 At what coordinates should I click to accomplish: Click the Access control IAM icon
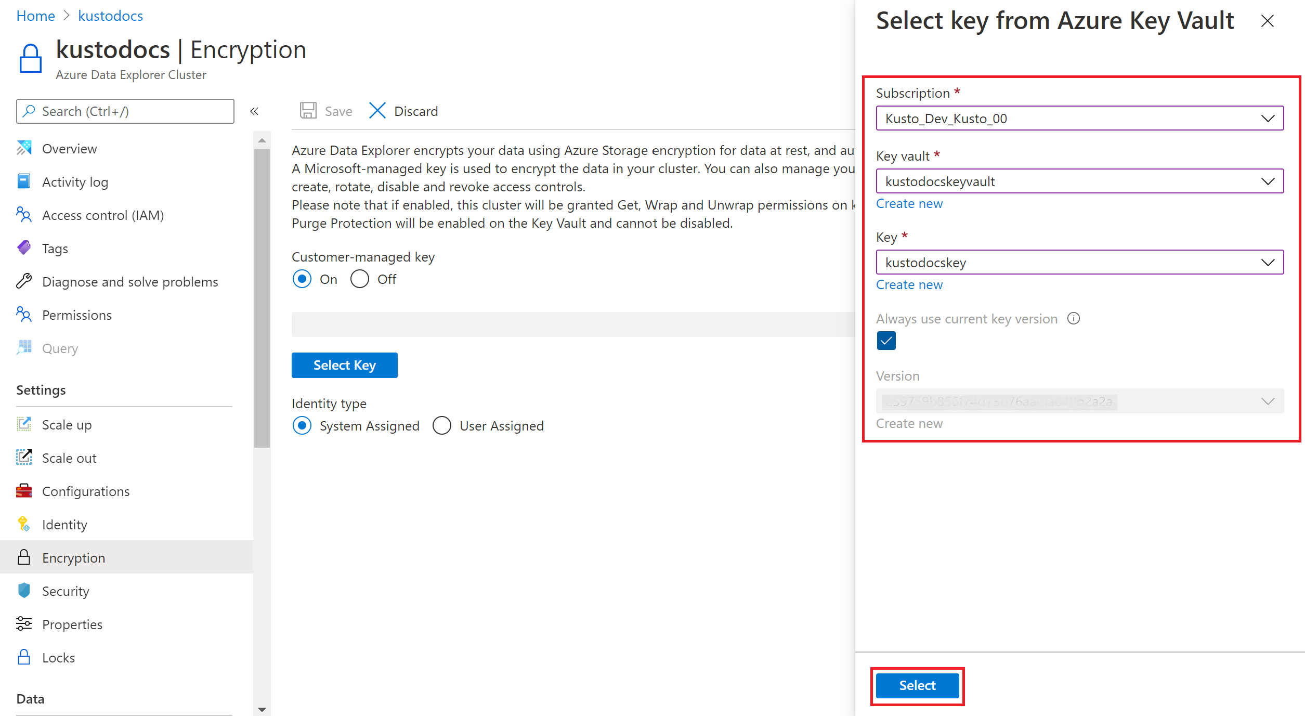click(x=24, y=215)
